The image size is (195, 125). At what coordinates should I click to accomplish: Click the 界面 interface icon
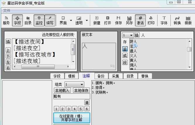pos(63,20)
